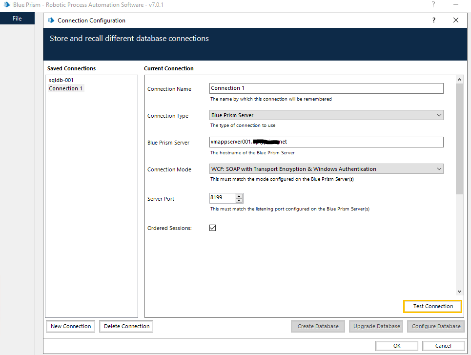
Task: Click the scroll-up arrow in Current Connection
Action: pyautogui.click(x=459, y=80)
